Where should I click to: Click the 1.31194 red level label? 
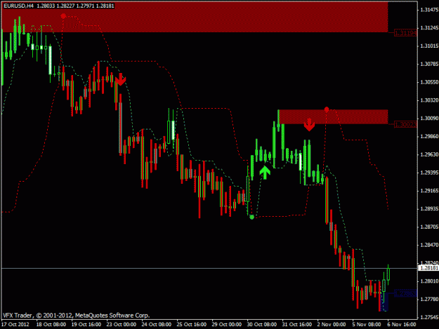pos(405,33)
